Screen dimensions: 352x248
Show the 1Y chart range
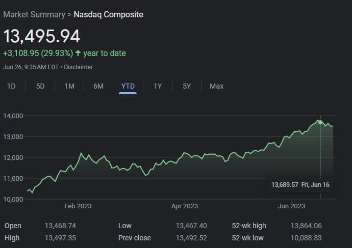(x=158, y=86)
